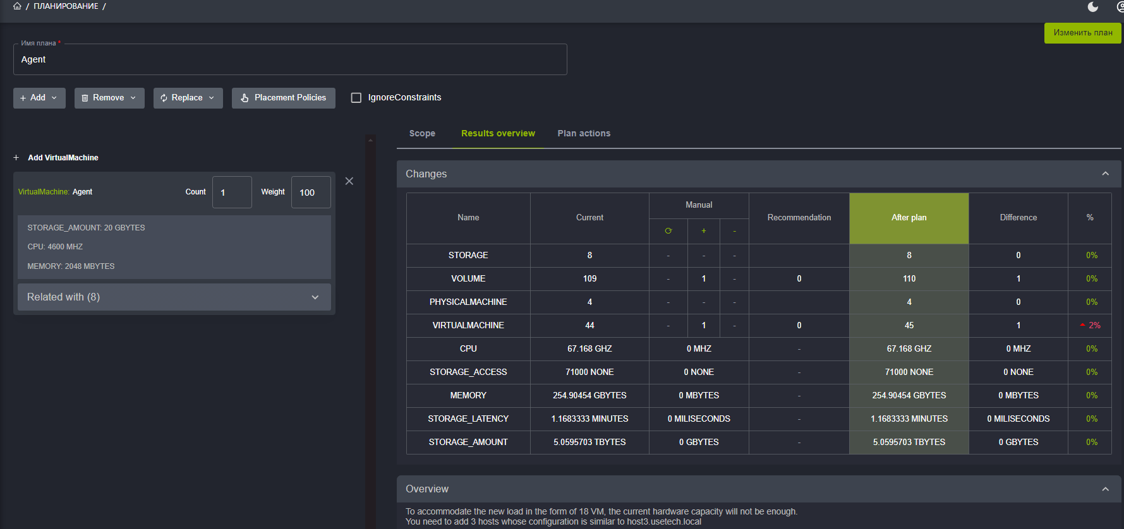Click the % column header
This screenshot has height=529, width=1124.
click(x=1090, y=218)
